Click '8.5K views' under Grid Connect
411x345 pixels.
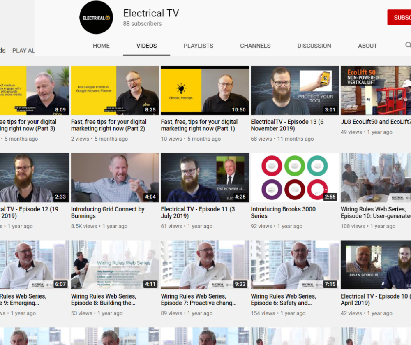[x=84, y=226]
